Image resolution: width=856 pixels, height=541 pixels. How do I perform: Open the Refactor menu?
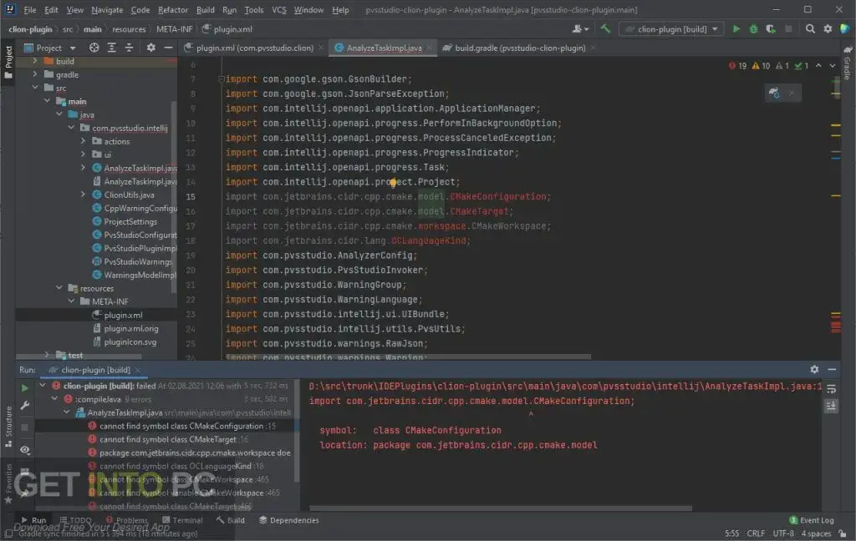[x=173, y=10]
